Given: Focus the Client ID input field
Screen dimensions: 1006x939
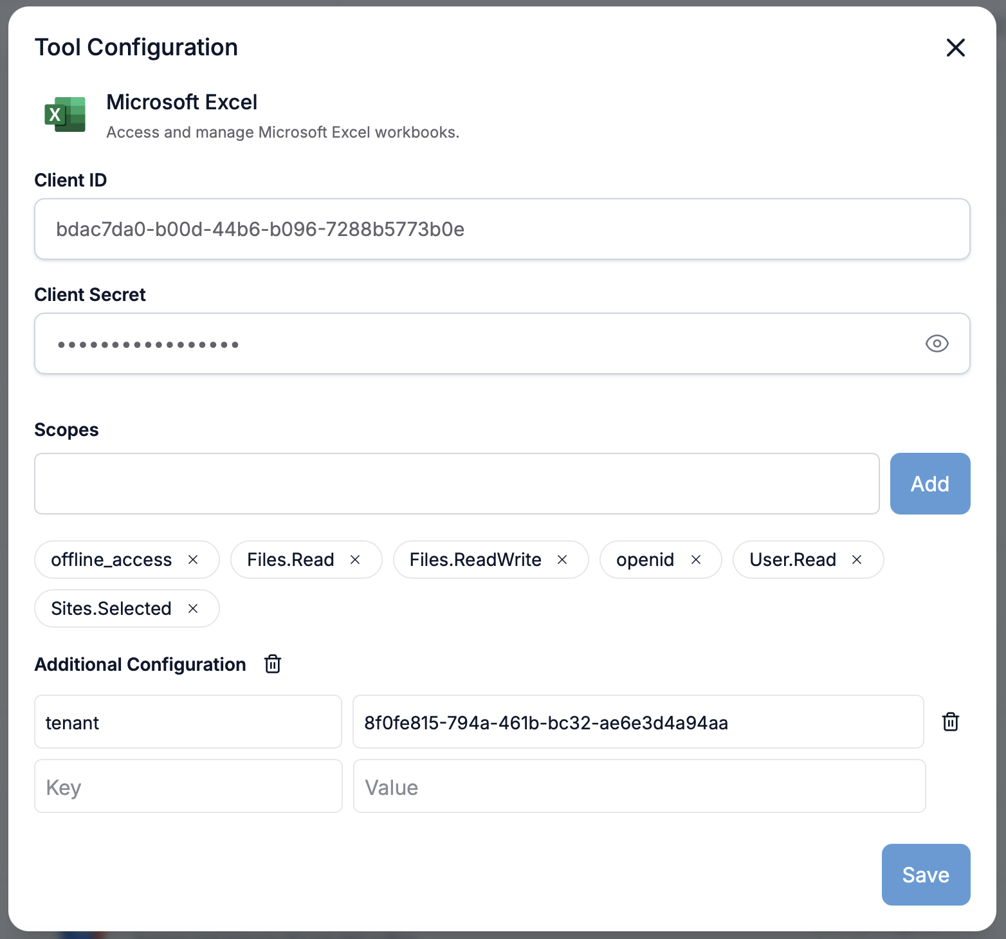Looking at the screenshot, I should tap(502, 230).
